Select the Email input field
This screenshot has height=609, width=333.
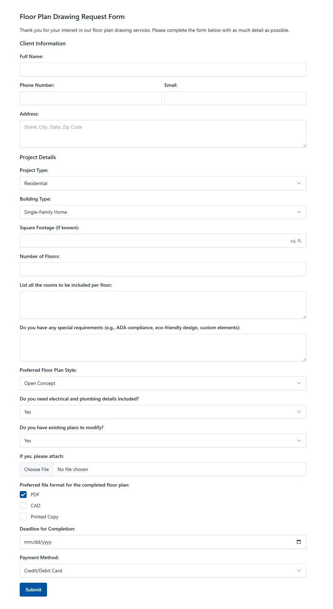(x=235, y=98)
